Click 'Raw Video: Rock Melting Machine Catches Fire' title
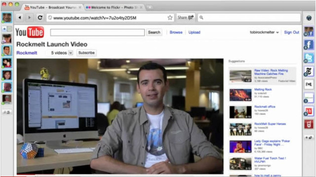 271,72
